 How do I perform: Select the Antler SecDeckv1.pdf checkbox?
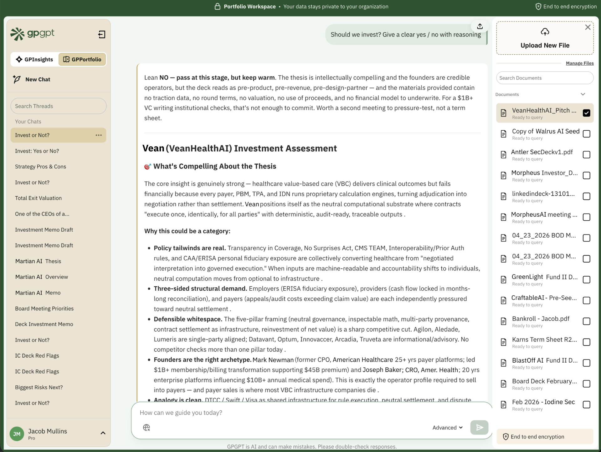[587, 155]
